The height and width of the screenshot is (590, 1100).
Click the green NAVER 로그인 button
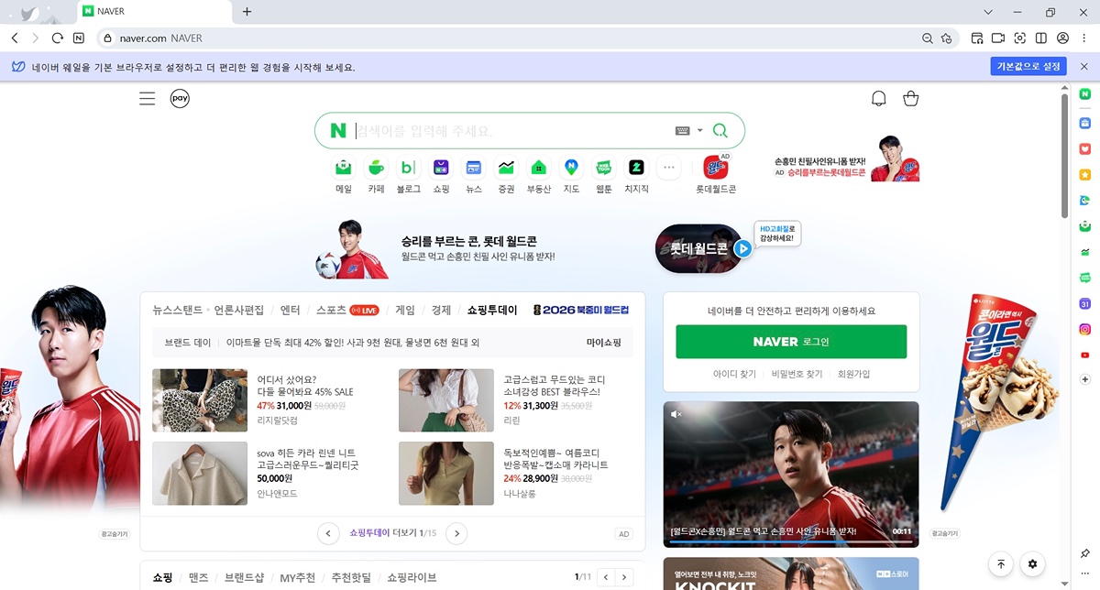[x=791, y=342]
